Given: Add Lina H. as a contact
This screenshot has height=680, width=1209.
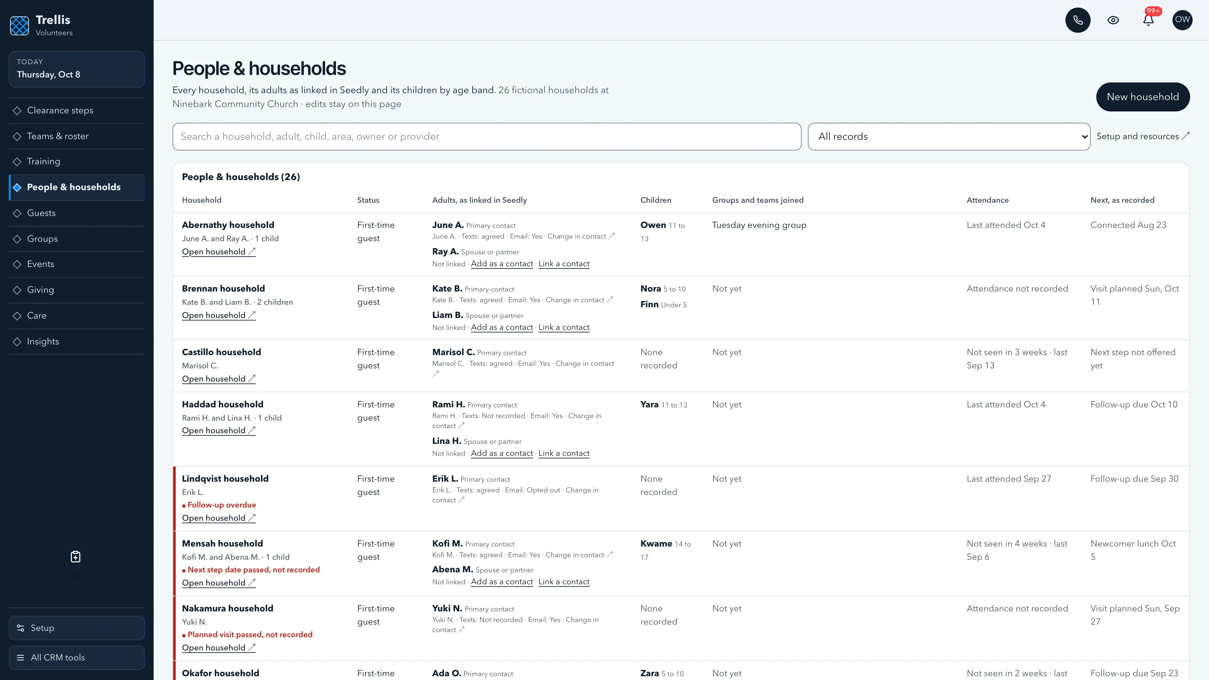Looking at the screenshot, I should pyautogui.click(x=502, y=453).
